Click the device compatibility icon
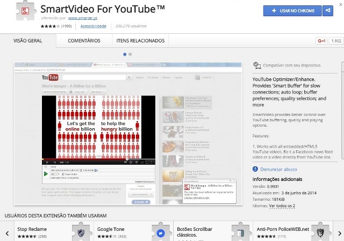 257,65
